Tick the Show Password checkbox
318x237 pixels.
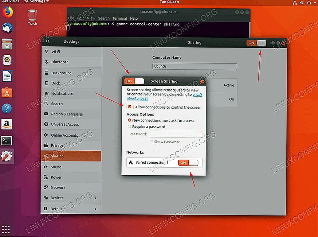coord(151,142)
